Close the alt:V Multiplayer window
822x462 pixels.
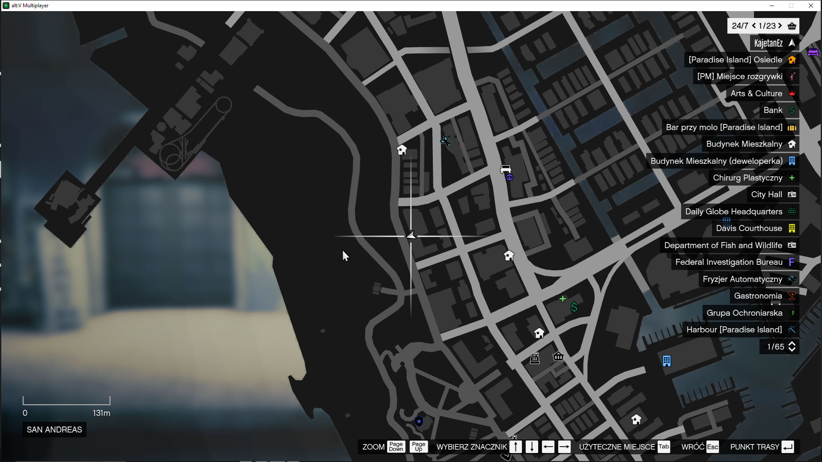coord(811,6)
